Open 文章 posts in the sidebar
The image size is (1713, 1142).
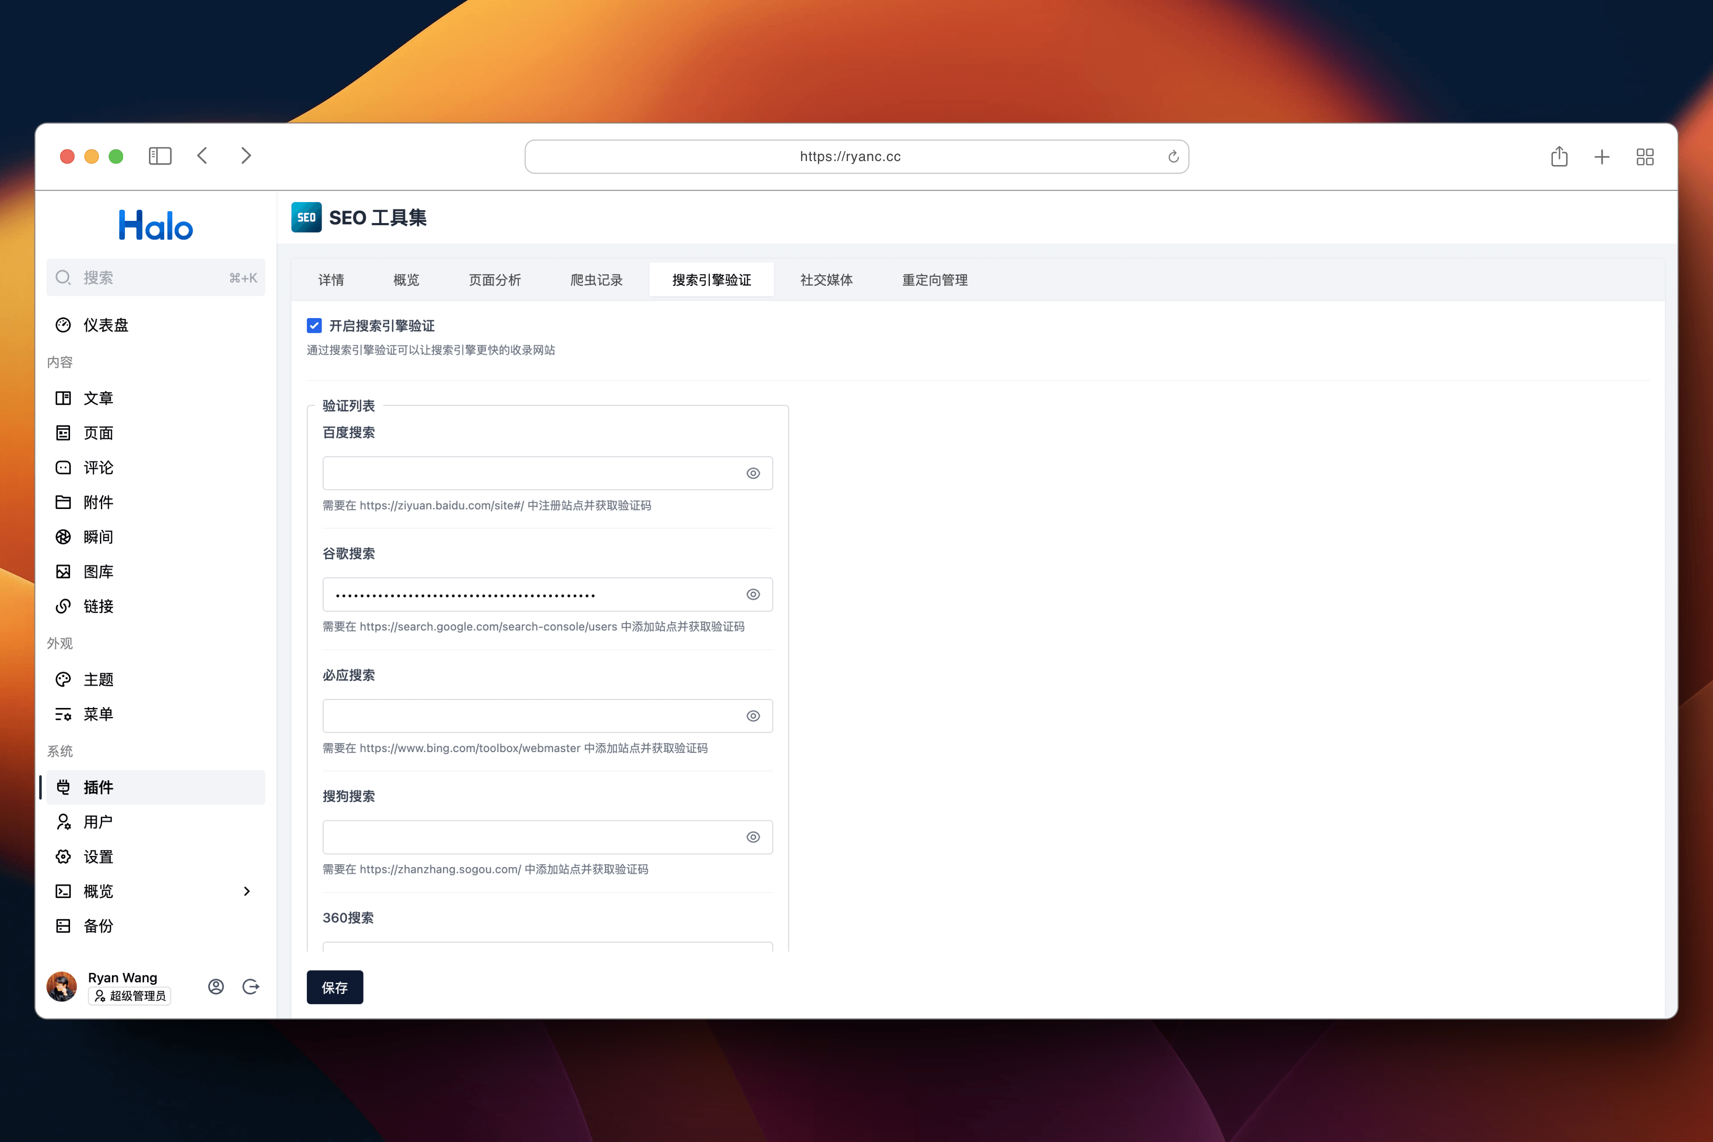pyautogui.click(x=156, y=397)
